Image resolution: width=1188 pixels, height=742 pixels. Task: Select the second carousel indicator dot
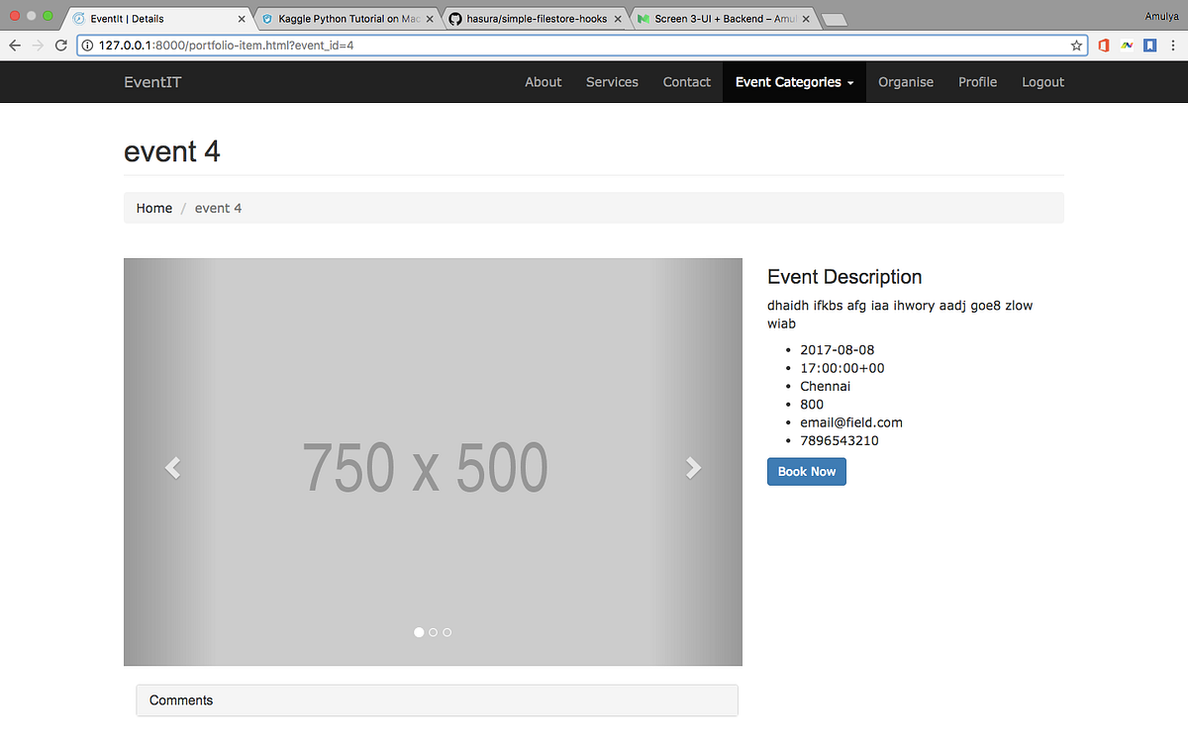(433, 631)
